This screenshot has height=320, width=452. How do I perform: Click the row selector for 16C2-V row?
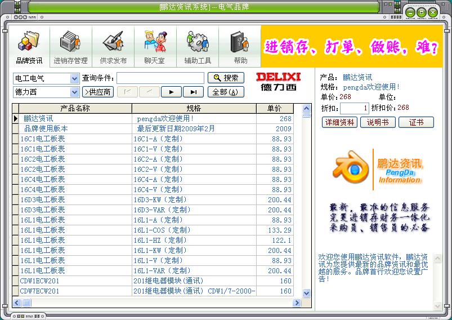[16, 169]
